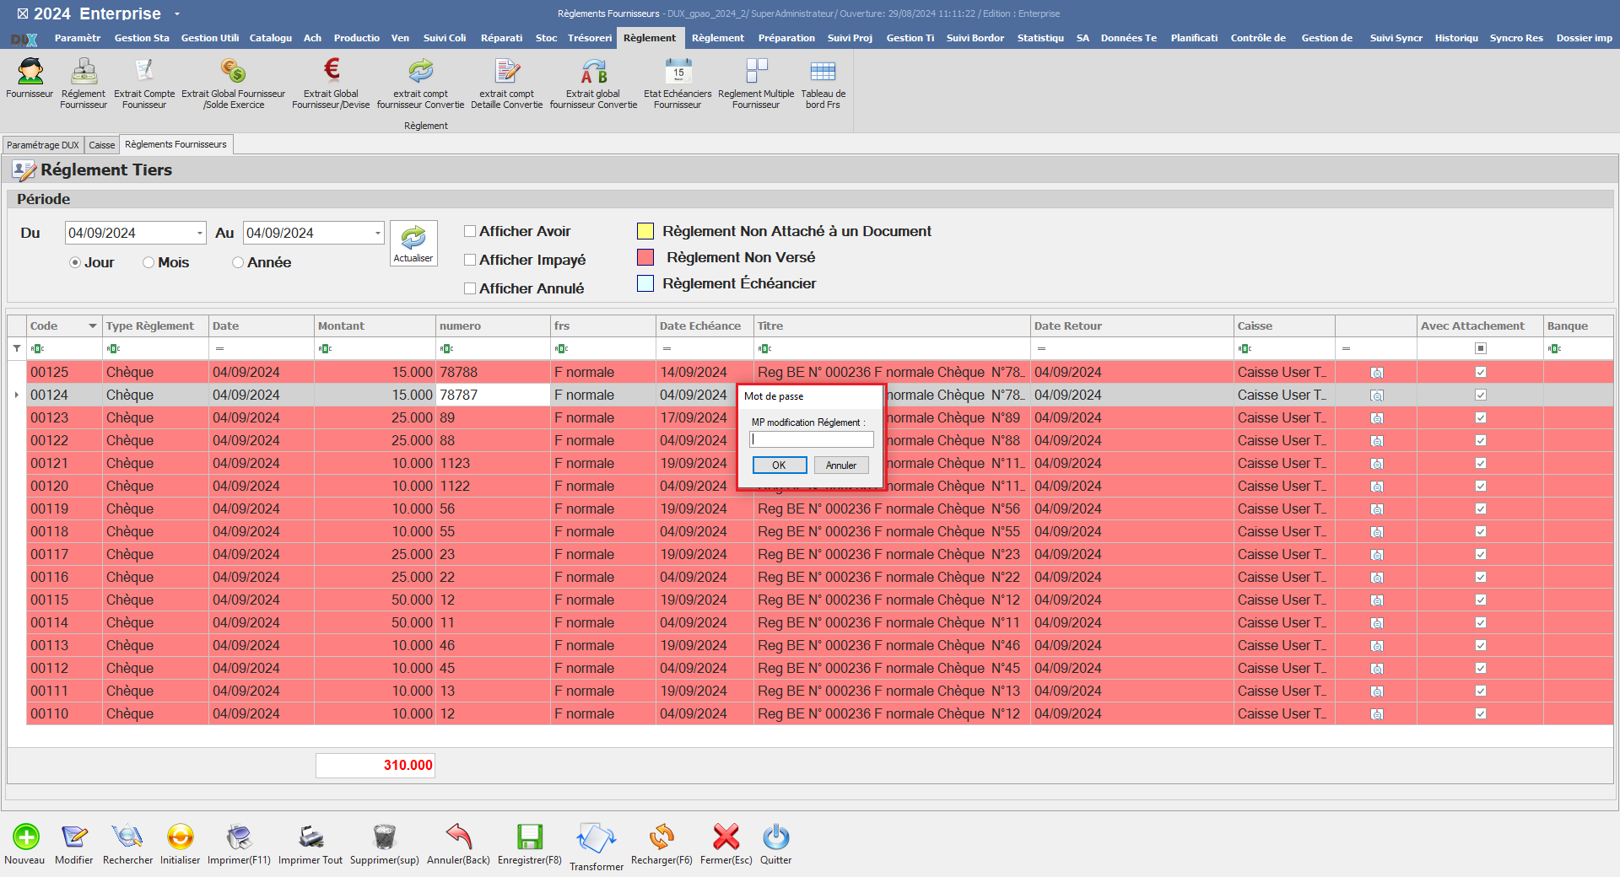Enable Afficher Avoir checkbox
The height and width of the screenshot is (877, 1620).
coord(470,231)
